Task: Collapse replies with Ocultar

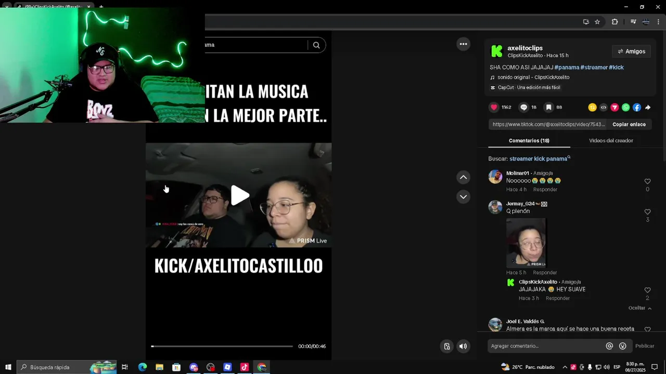Action: (x=639, y=308)
